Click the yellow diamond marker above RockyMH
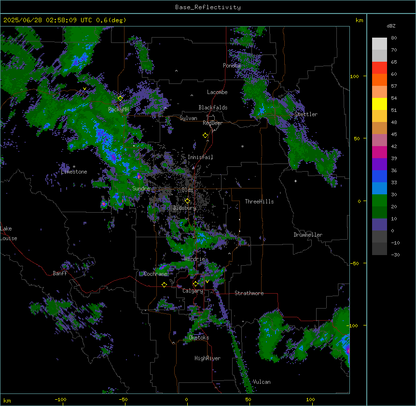Image resolution: width=416 pixels, height=406 pixels. (x=120, y=98)
